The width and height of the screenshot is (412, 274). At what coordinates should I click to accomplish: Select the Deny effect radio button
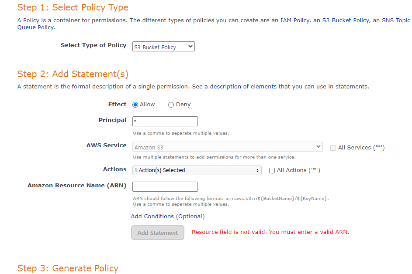[171, 105]
